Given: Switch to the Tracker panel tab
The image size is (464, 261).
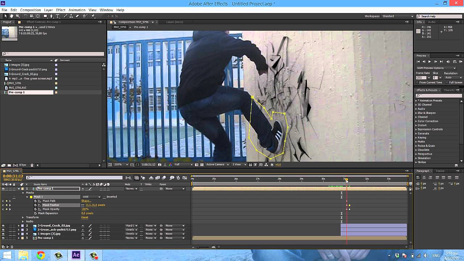Looking at the screenshot, I should 440,171.
